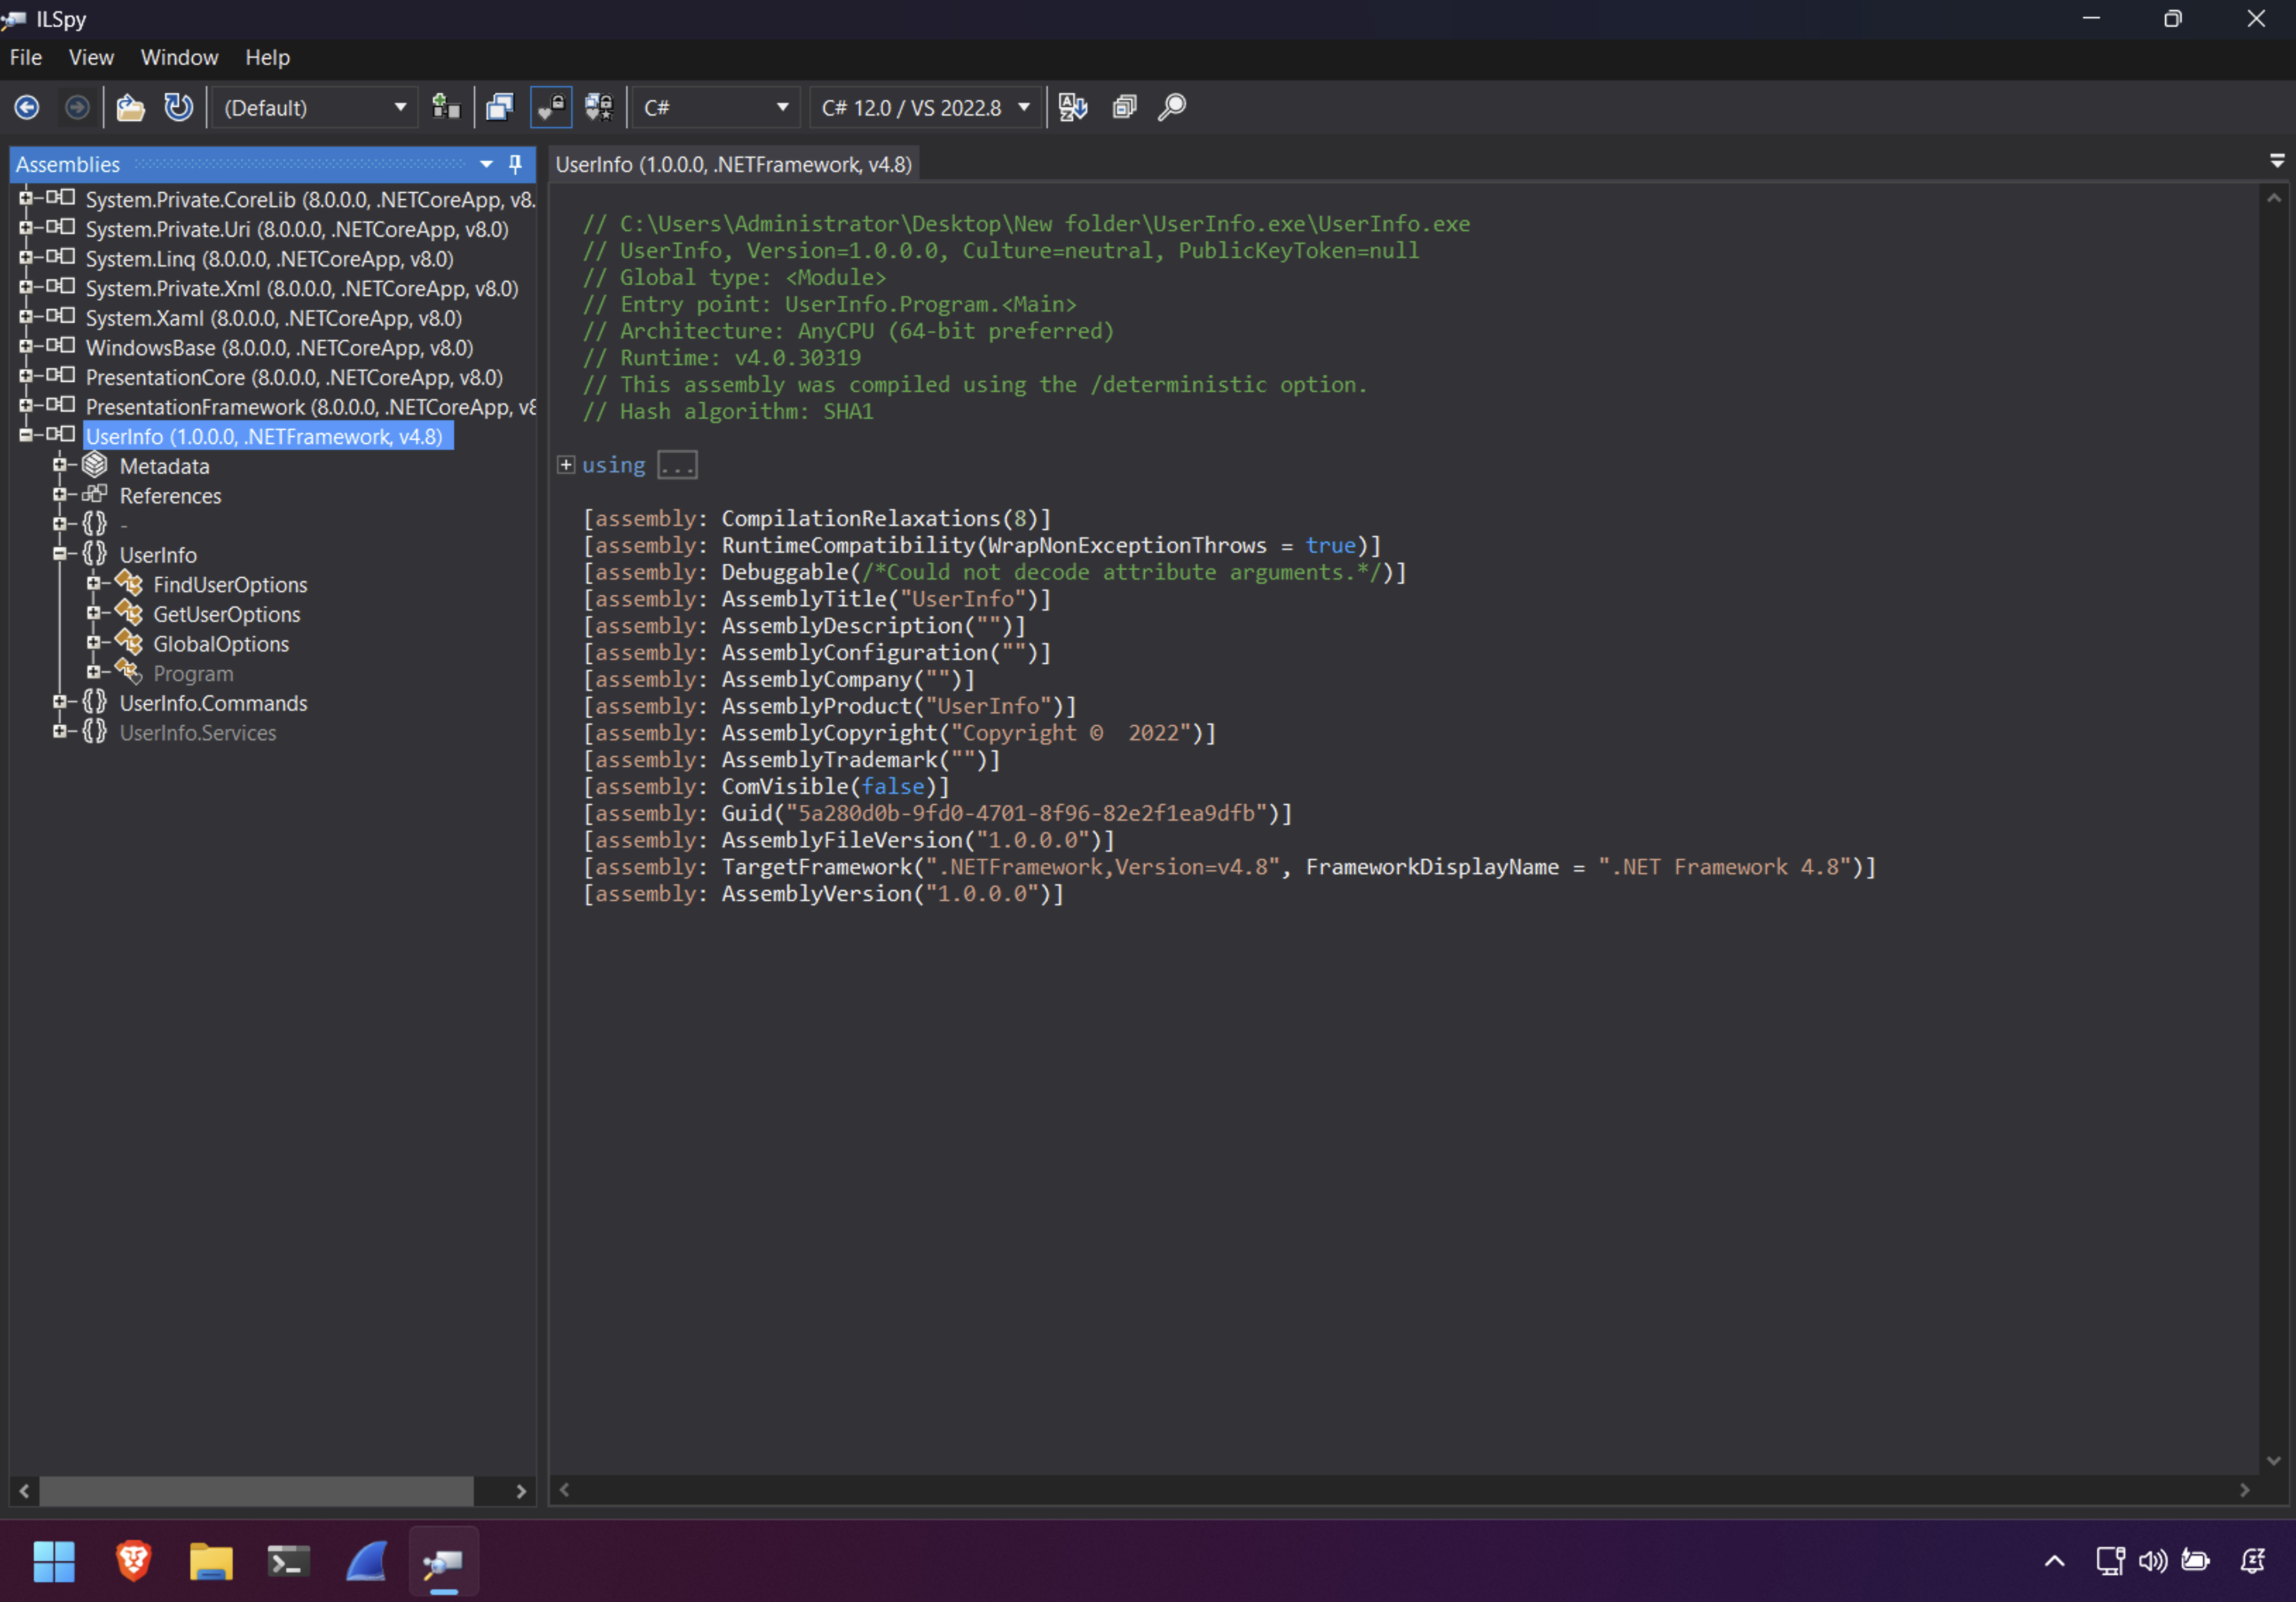Click the Forward navigation arrow
Screen dimensions: 2296x1602
coord(77,107)
